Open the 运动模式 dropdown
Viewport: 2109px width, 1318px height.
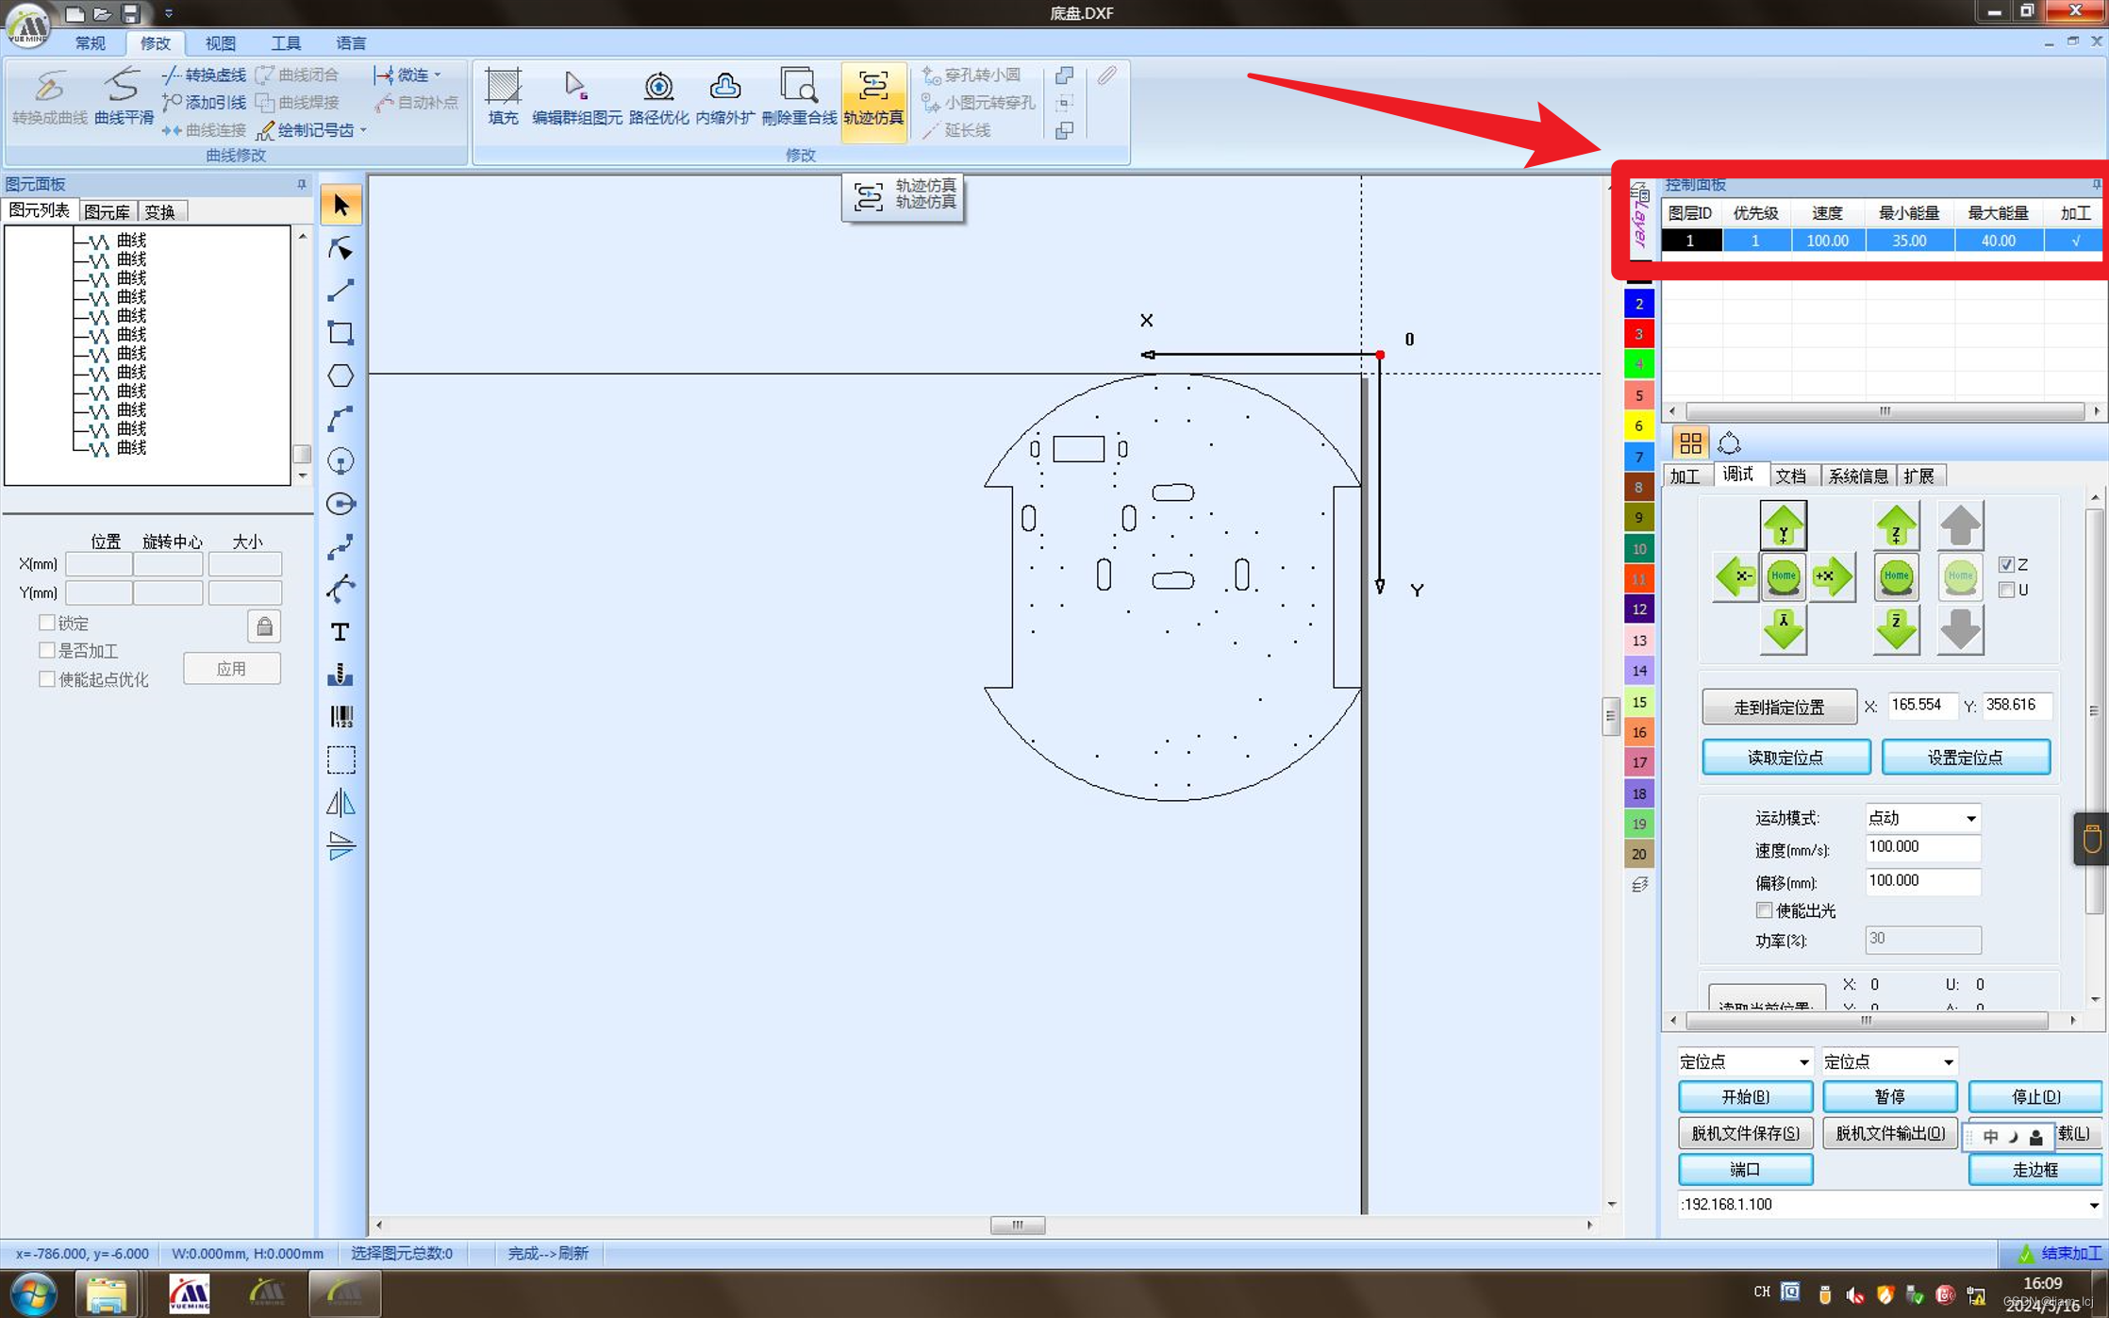click(x=1970, y=818)
